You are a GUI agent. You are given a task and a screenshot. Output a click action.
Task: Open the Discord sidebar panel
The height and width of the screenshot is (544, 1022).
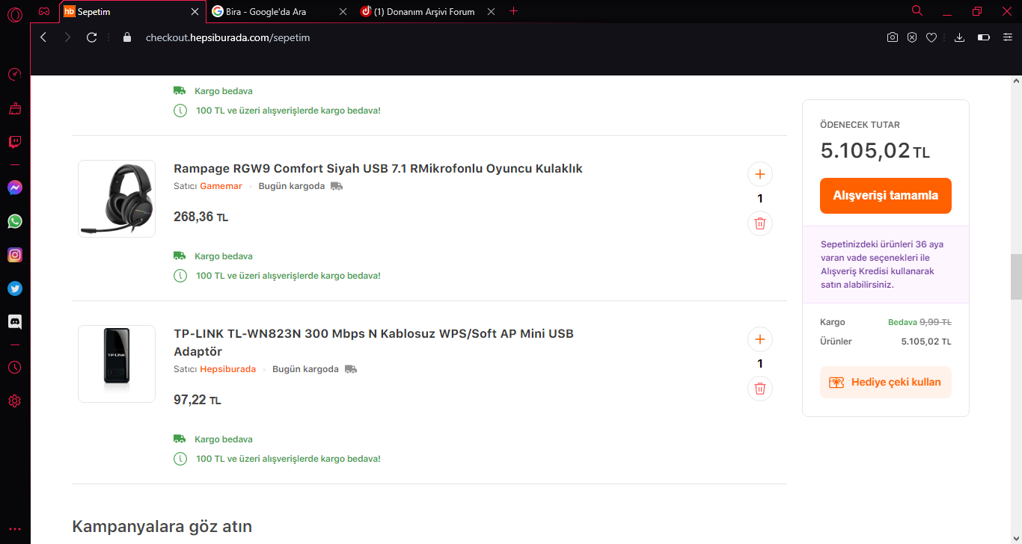(14, 322)
